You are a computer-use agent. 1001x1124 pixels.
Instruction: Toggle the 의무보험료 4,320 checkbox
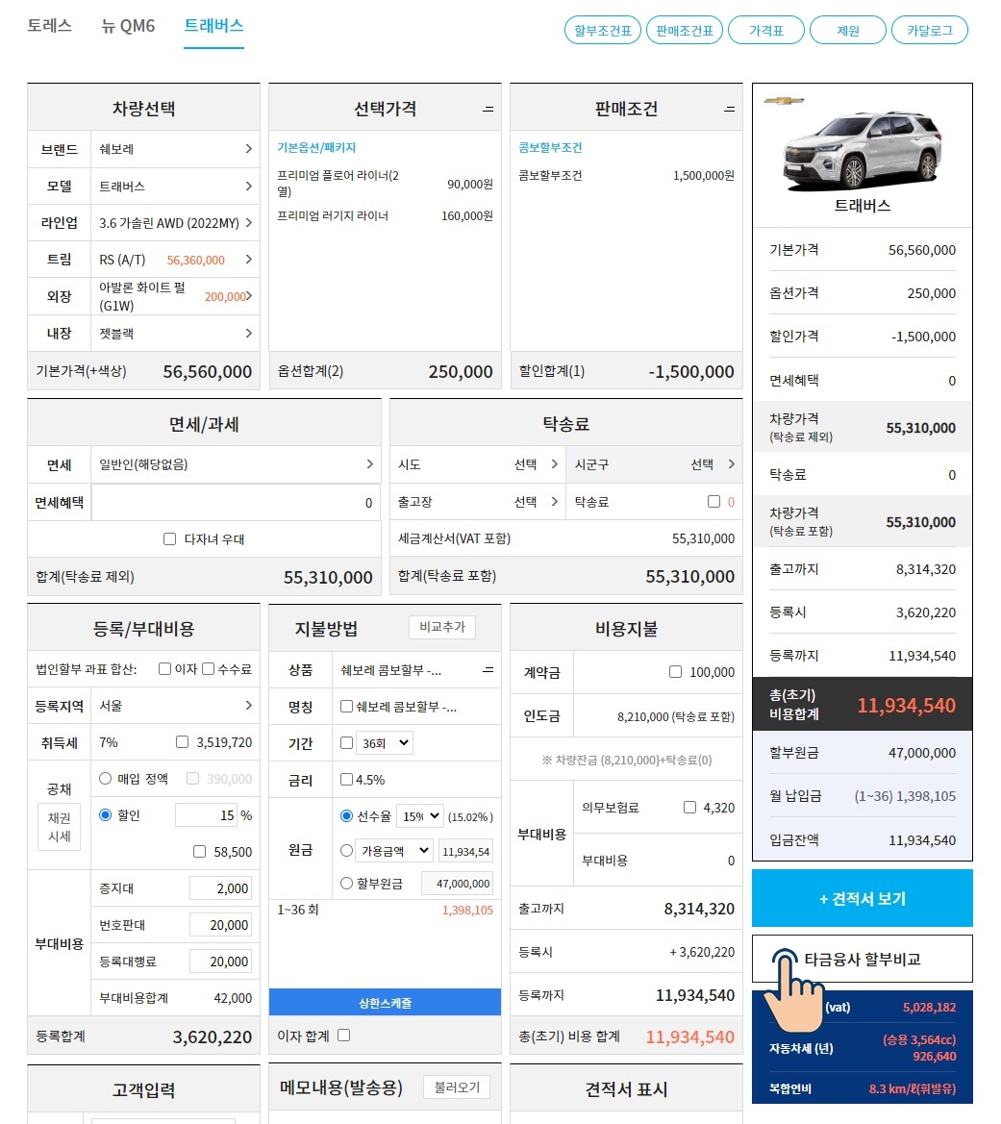pyautogui.click(x=689, y=807)
